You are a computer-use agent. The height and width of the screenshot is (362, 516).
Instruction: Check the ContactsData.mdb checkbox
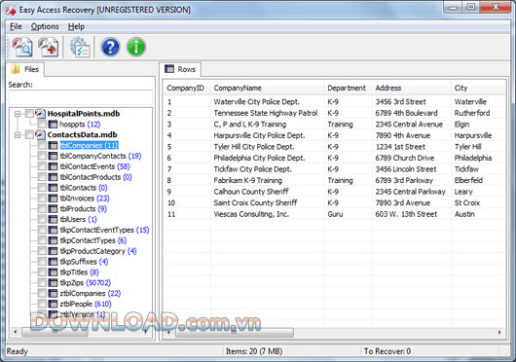click(x=29, y=134)
